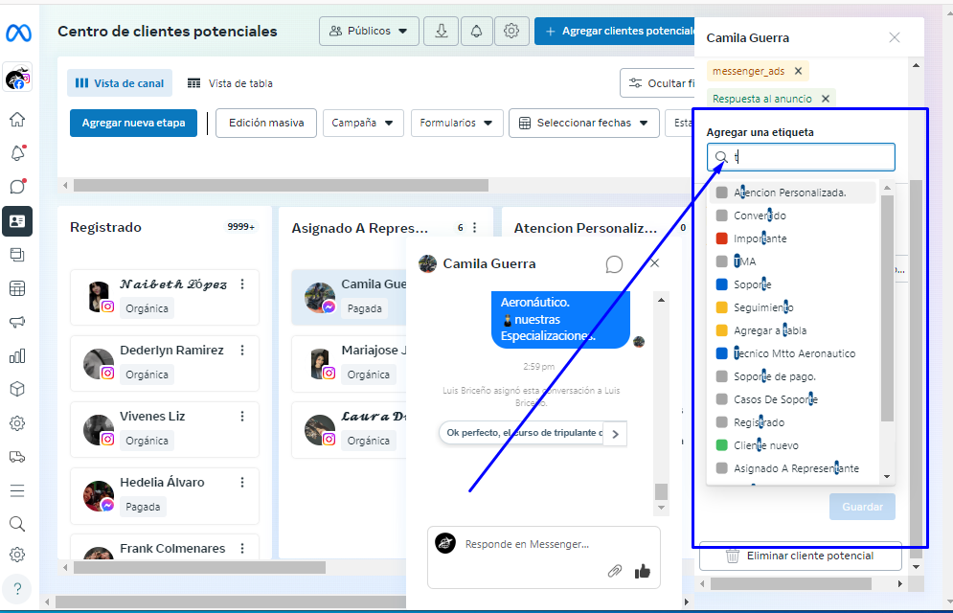
Task: Open the Seleccionar fechas dropdown
Action: click(x=583, y=123)
